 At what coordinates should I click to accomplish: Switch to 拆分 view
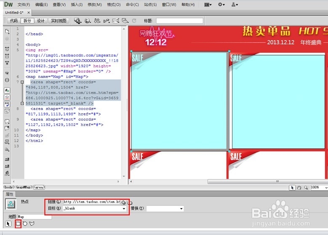click(x=27, y=21)
